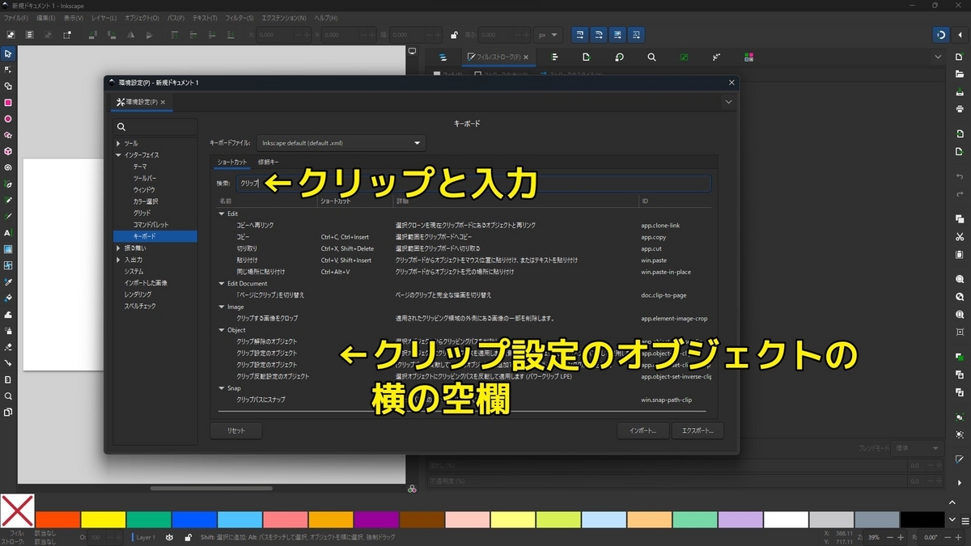Activate the Star and polygon tool

8,135
